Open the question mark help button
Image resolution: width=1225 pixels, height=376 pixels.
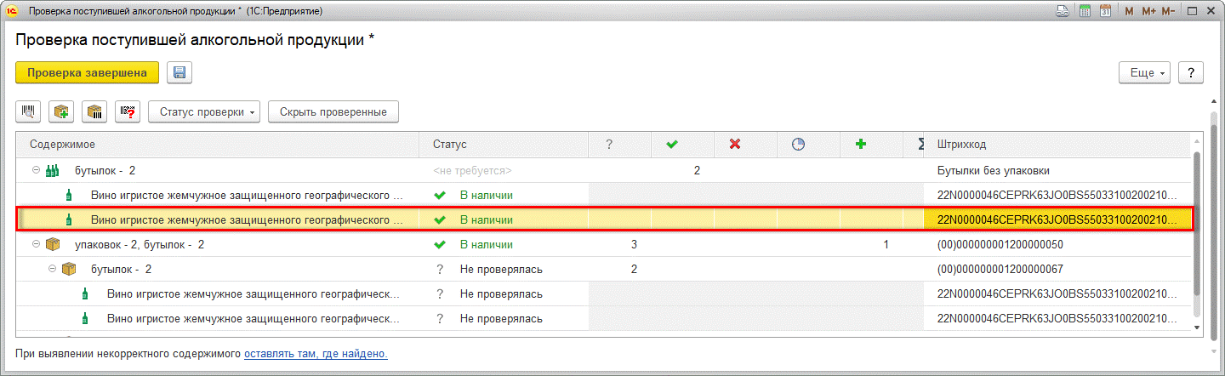tap(1191, 73)
